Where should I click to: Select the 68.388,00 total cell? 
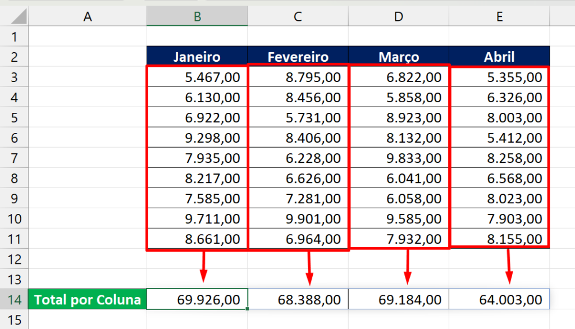click(x=297, y=299)
